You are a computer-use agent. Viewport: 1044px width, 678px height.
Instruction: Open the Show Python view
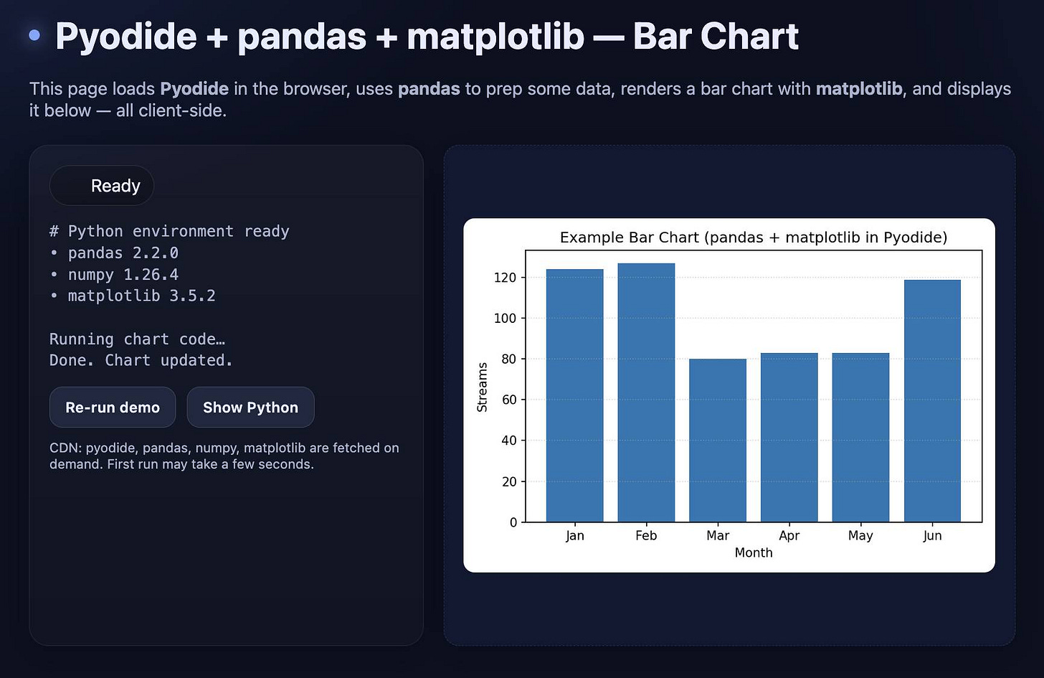250,407
